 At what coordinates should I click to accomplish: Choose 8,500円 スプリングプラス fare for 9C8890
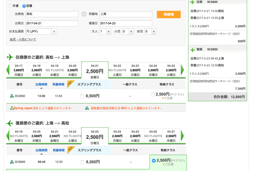[82, 96]
